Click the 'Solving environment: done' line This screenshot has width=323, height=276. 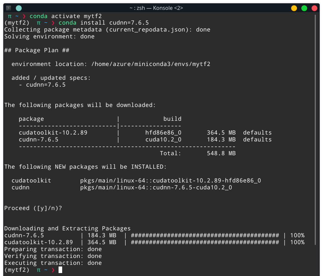point(49,36)
